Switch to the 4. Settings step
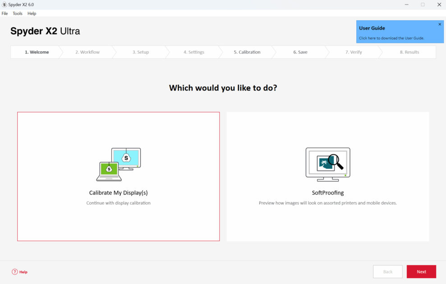The width and height of the screenshot is (446, 284). 194,52
